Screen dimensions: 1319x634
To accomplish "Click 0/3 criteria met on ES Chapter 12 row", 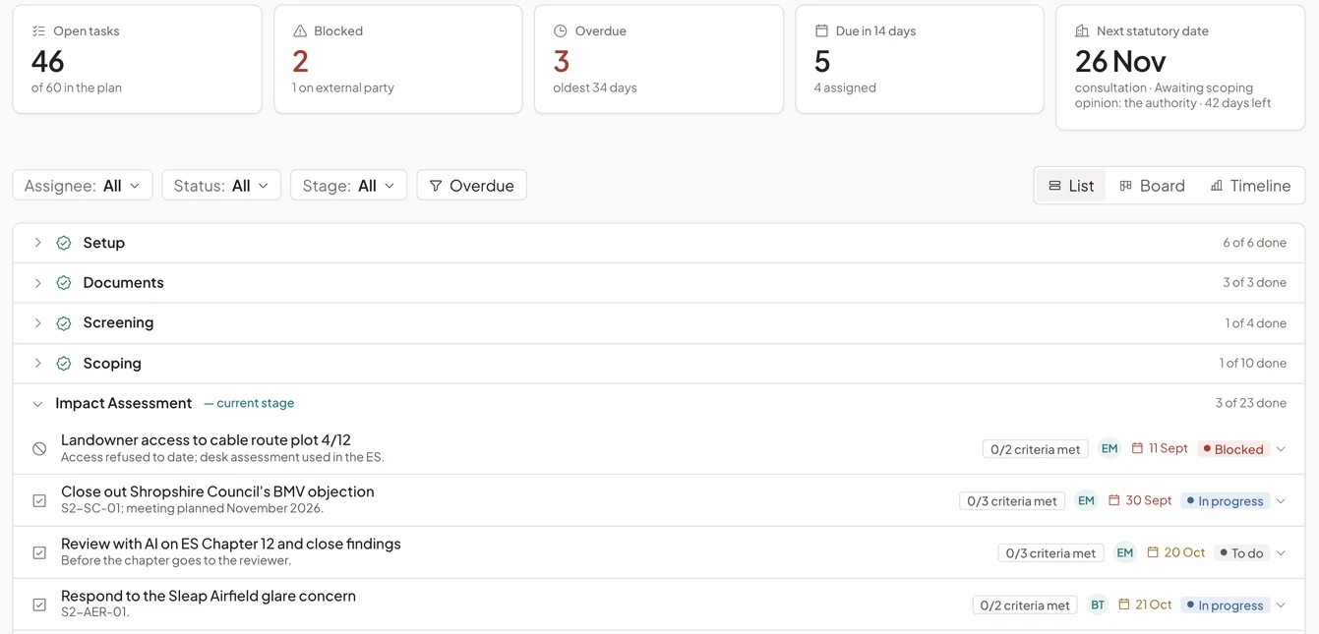I will pyautogui.click(x=1050, y=553).
